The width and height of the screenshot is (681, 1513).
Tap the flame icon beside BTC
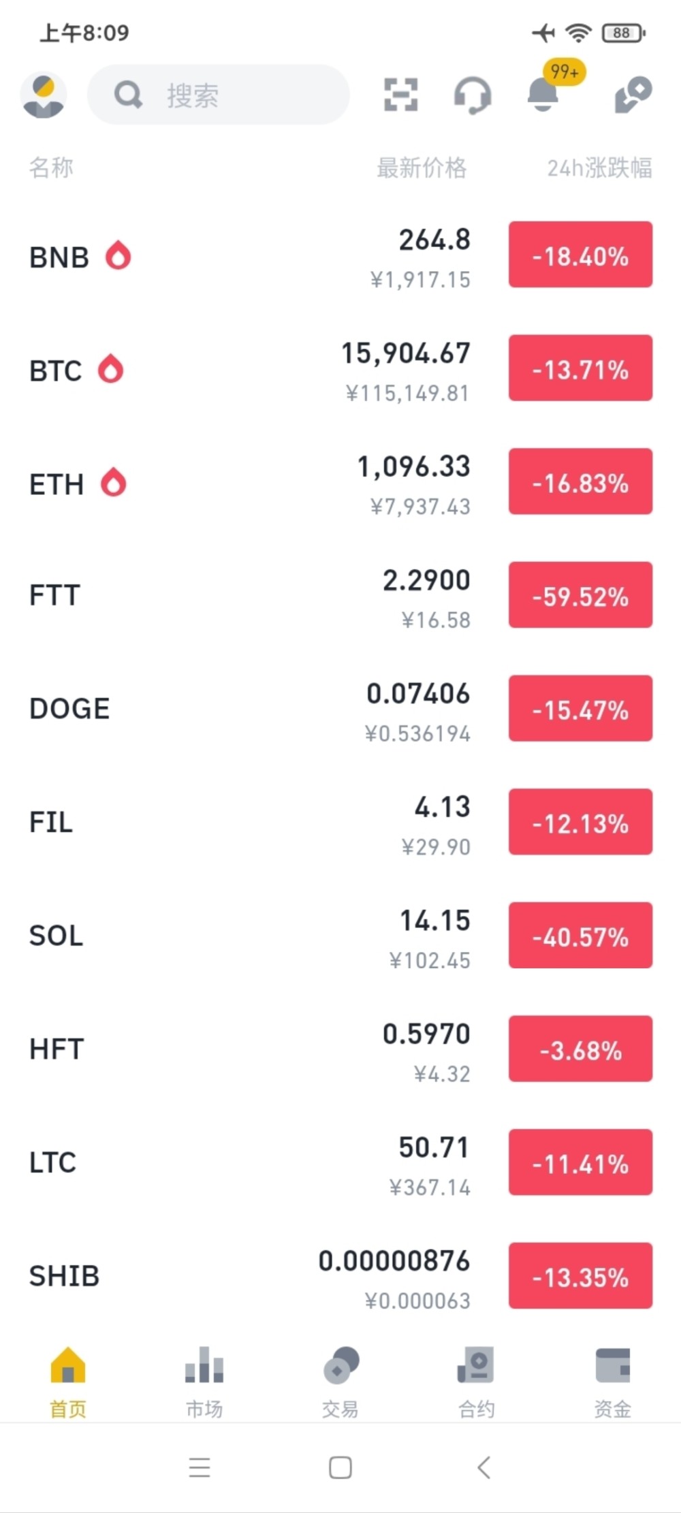(110, 369)
